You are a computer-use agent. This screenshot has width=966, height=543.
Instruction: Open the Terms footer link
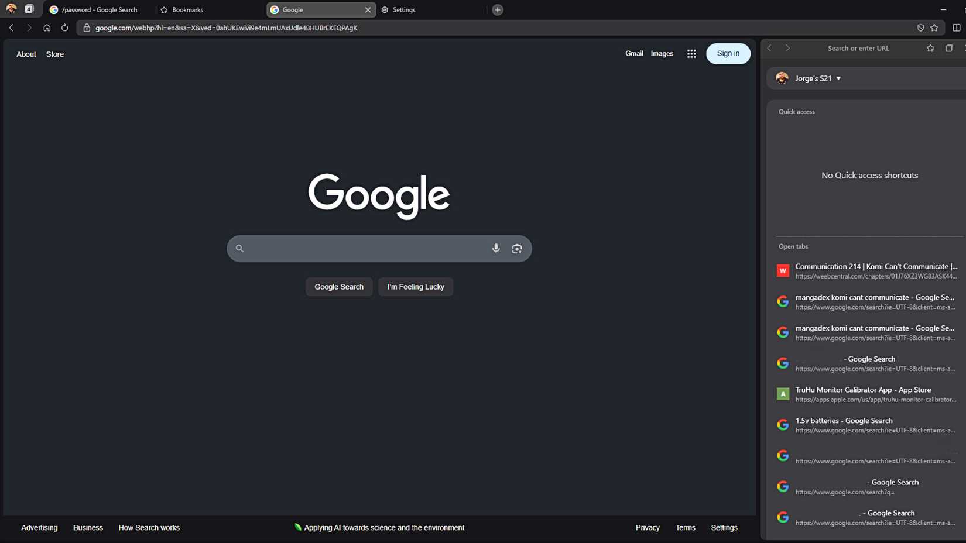(685, 528)
